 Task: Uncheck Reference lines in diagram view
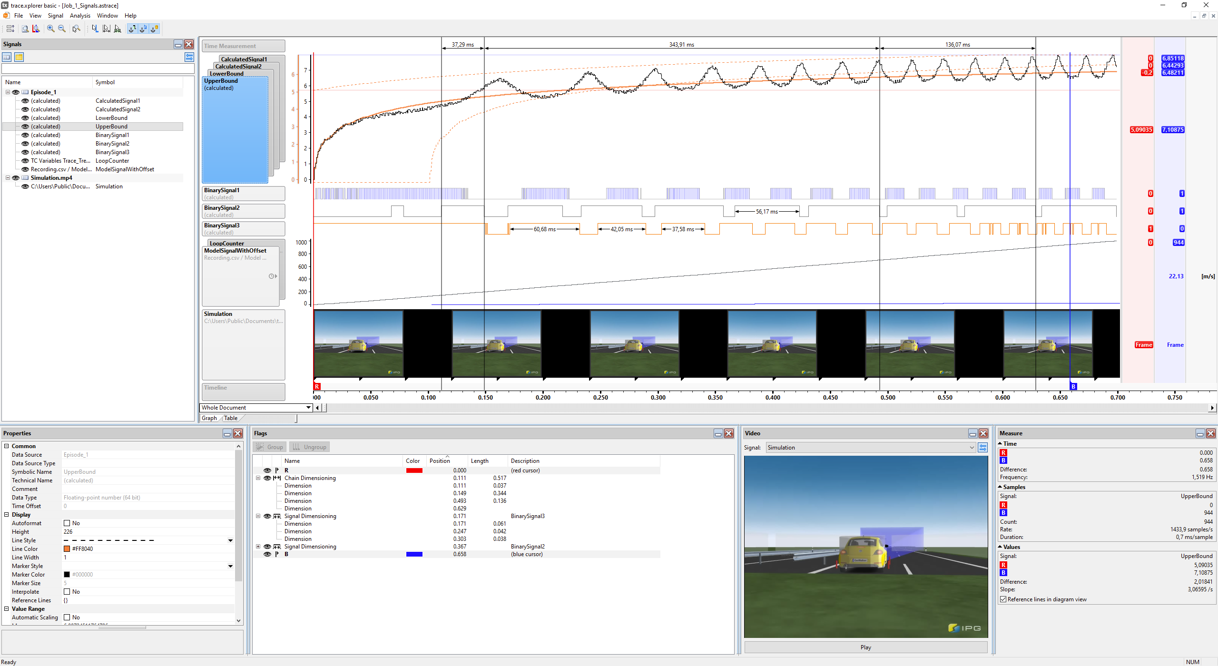(1003, 599)
